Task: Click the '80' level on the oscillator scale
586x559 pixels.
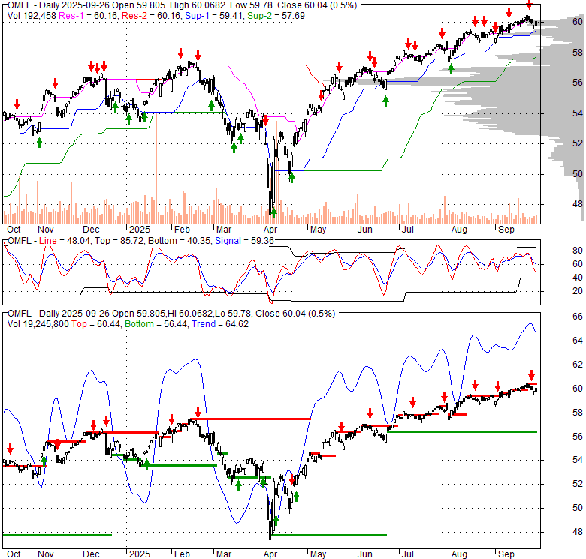Action: [x=578, y=251]
